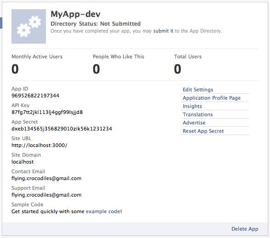Click the Advertise link
The height and width of the screenshot is (238, 270).
pos(194,123)
